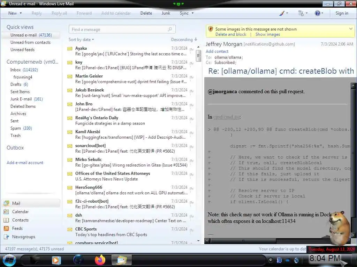This screenshot has height=267, width=357.
Task: Toggle flag on the Kamil Akesbi message
Action: [x=191, y=132]
